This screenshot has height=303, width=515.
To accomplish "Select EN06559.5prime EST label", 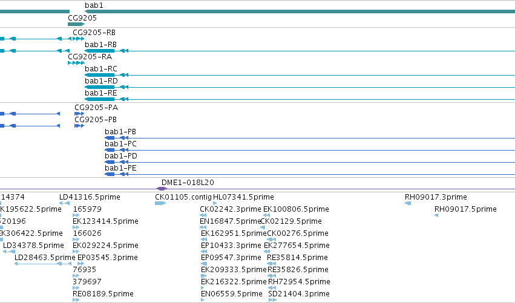I will (232, 294).
